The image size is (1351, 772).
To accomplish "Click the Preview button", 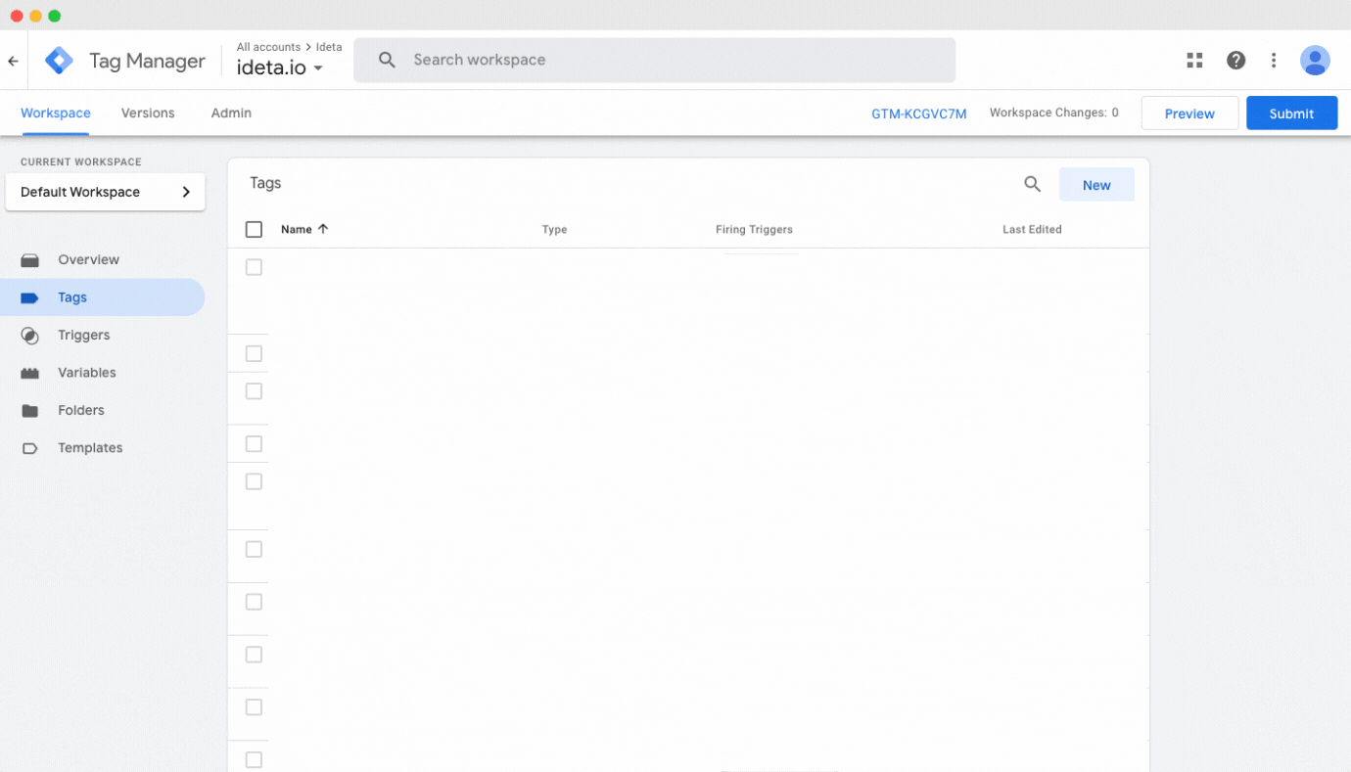I will tap(1189, 114).
